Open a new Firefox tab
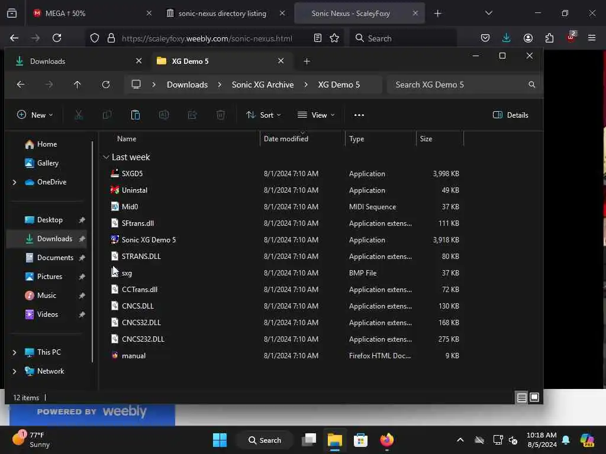 pos(437,13)
